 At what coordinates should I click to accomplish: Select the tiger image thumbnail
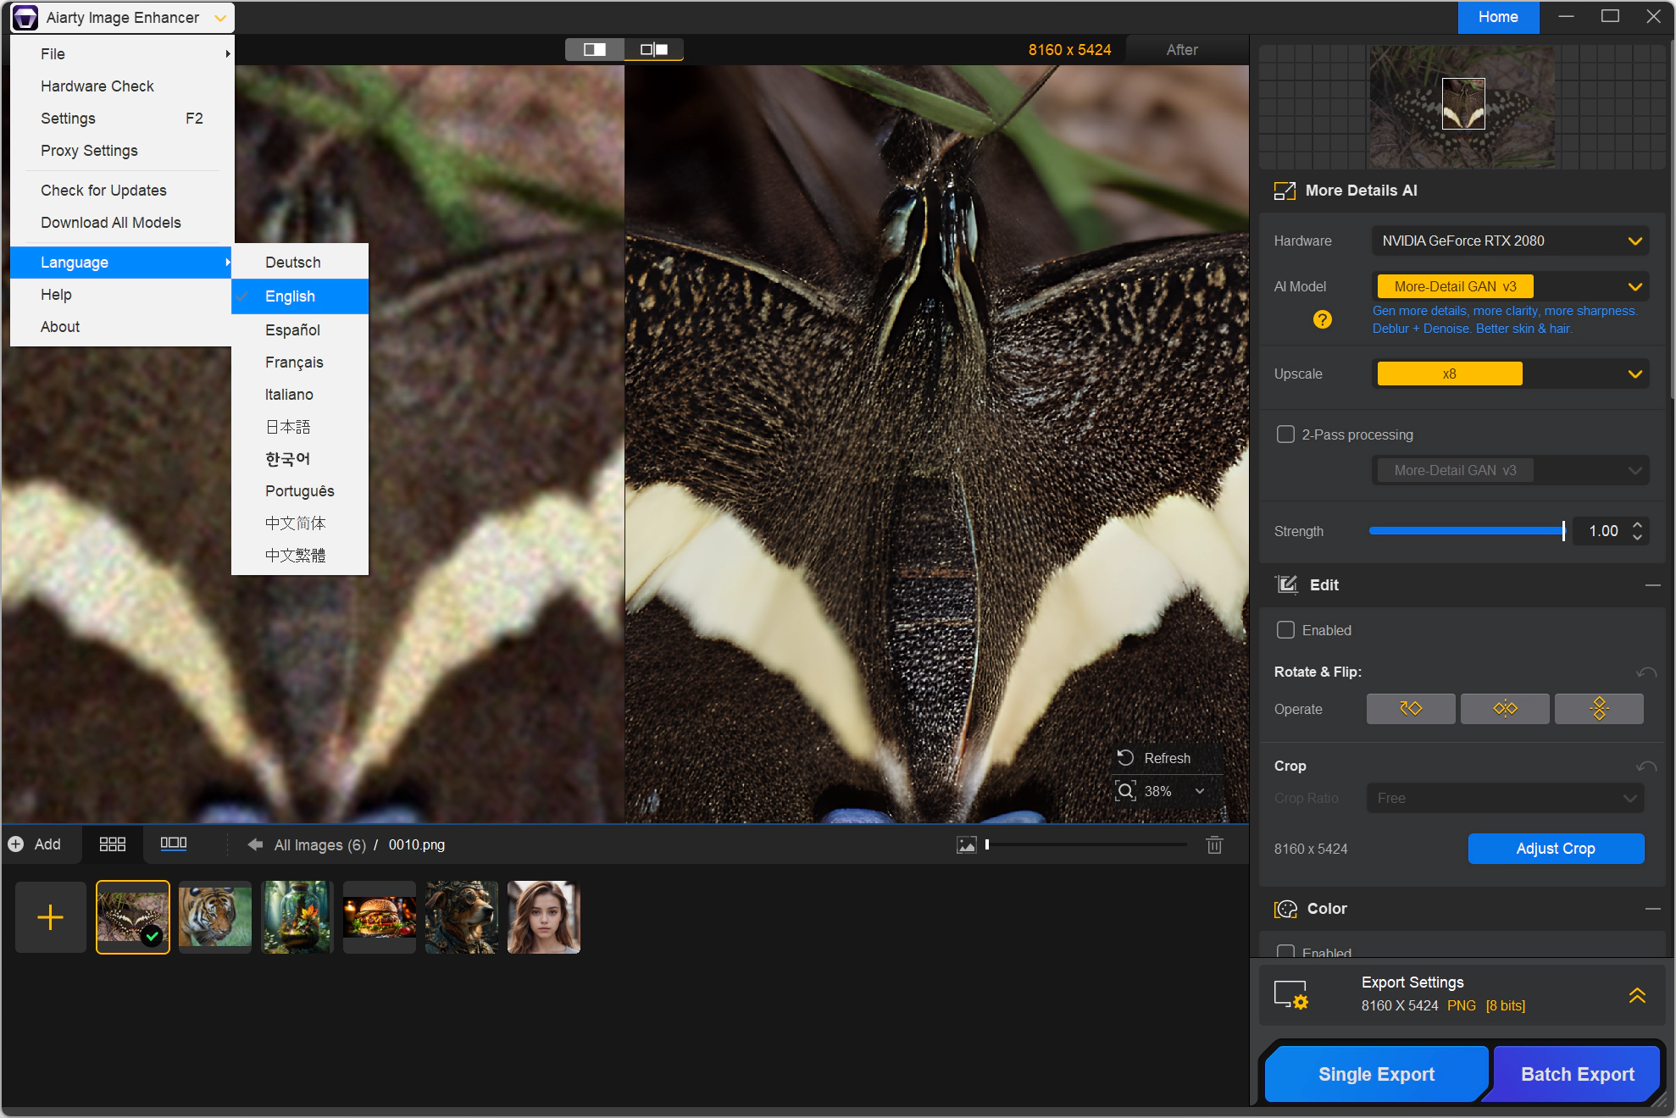pos(215,916)
